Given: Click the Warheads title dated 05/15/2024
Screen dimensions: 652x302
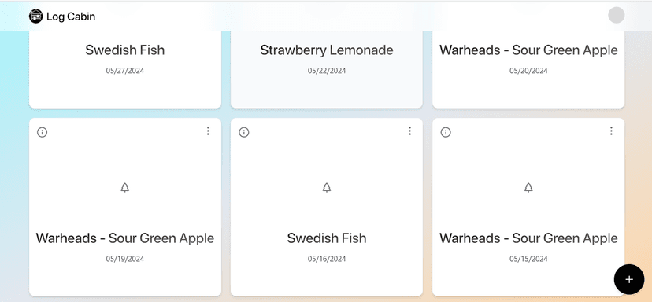Looking at the screenshot, I should point(528,238).
